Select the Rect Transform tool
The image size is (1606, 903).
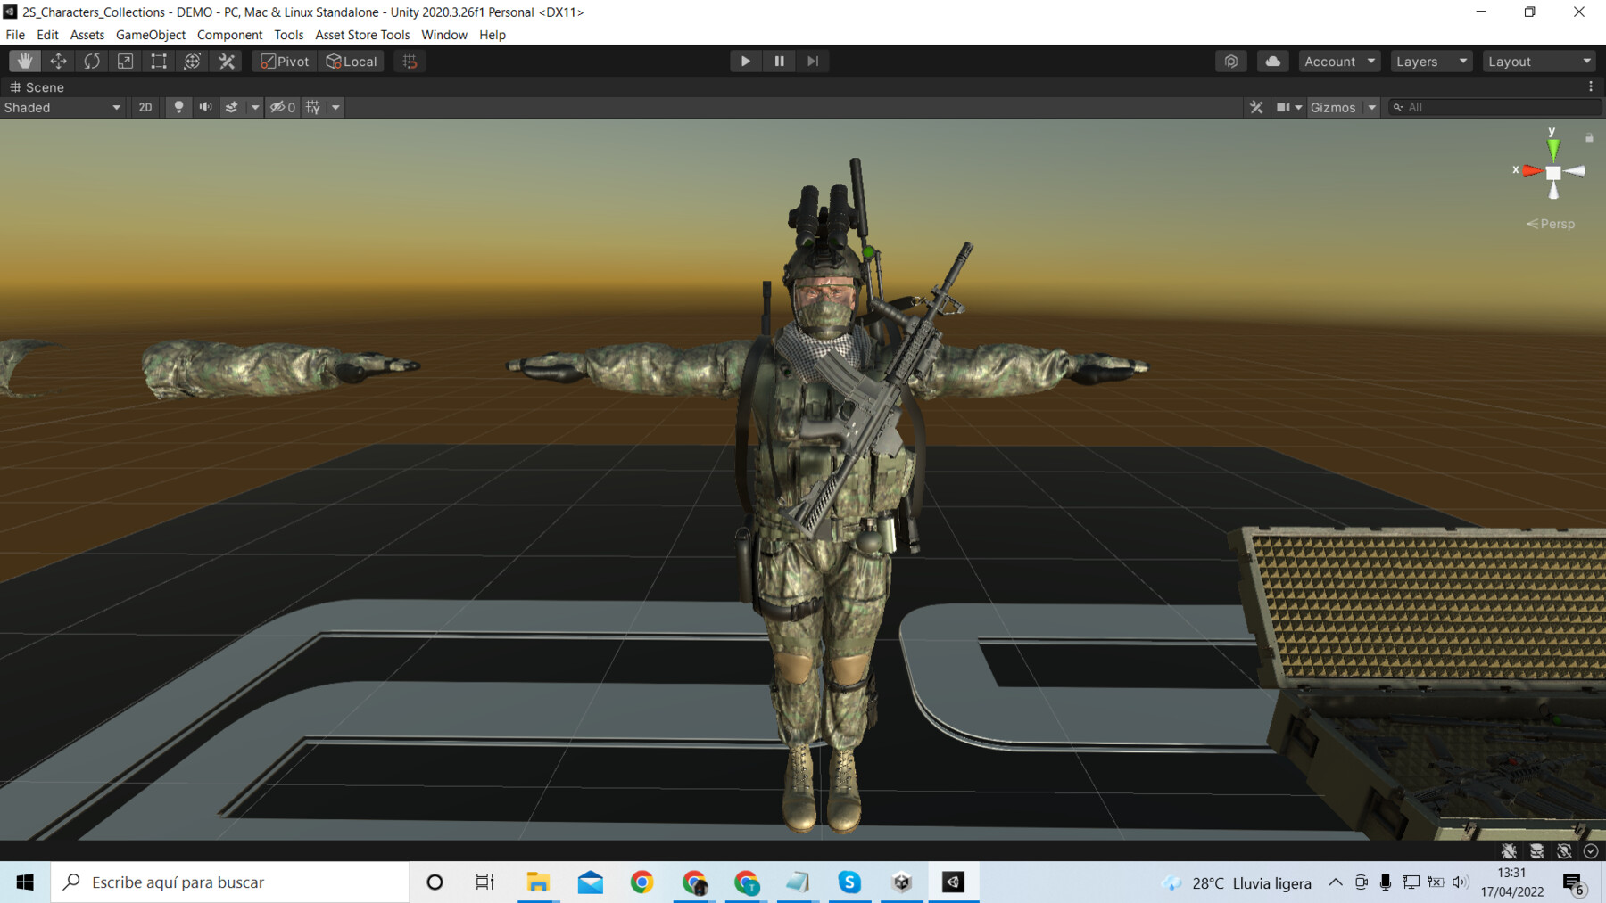[158, 61]
